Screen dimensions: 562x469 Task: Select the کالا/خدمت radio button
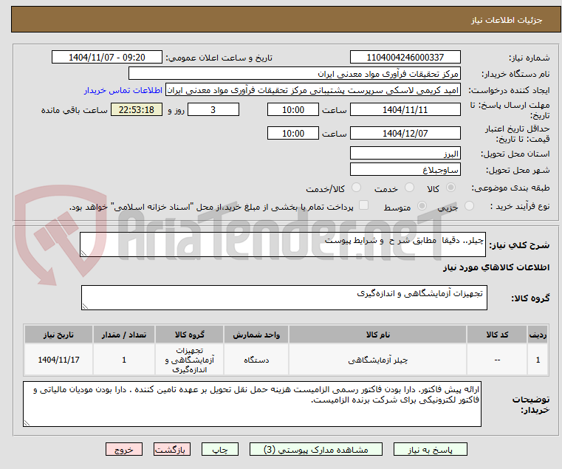(x=356, y=187)
